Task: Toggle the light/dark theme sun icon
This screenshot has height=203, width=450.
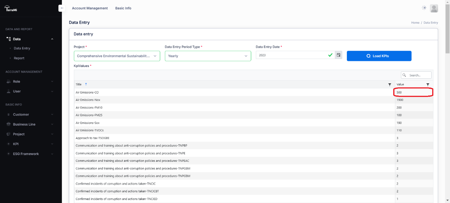Action: [x=424, y=8]
